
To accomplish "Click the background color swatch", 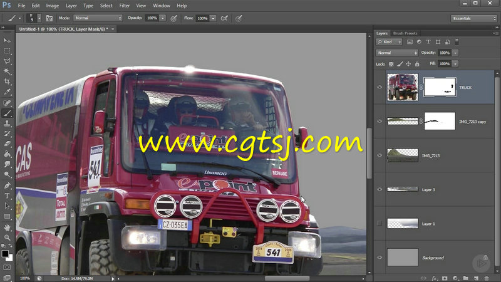I will pyautogui.click(x=10, y=258).
